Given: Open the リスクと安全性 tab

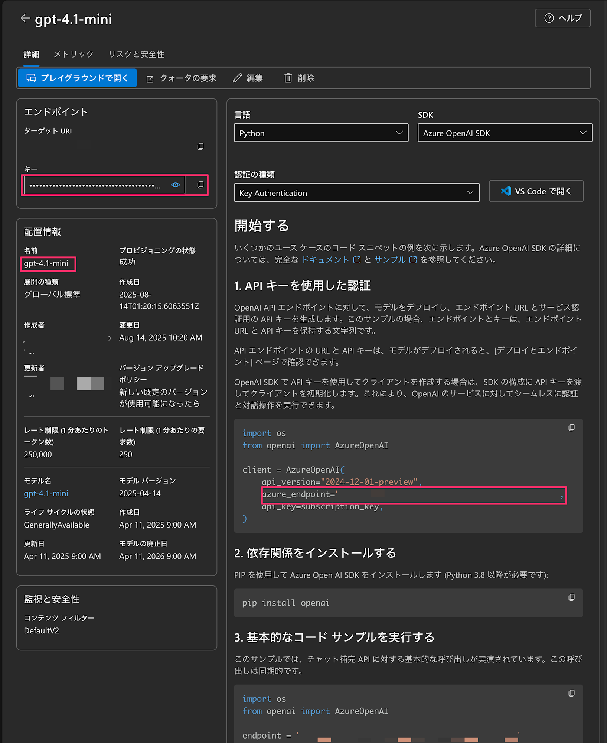Looking at the screenshot, I should (136, 54).
